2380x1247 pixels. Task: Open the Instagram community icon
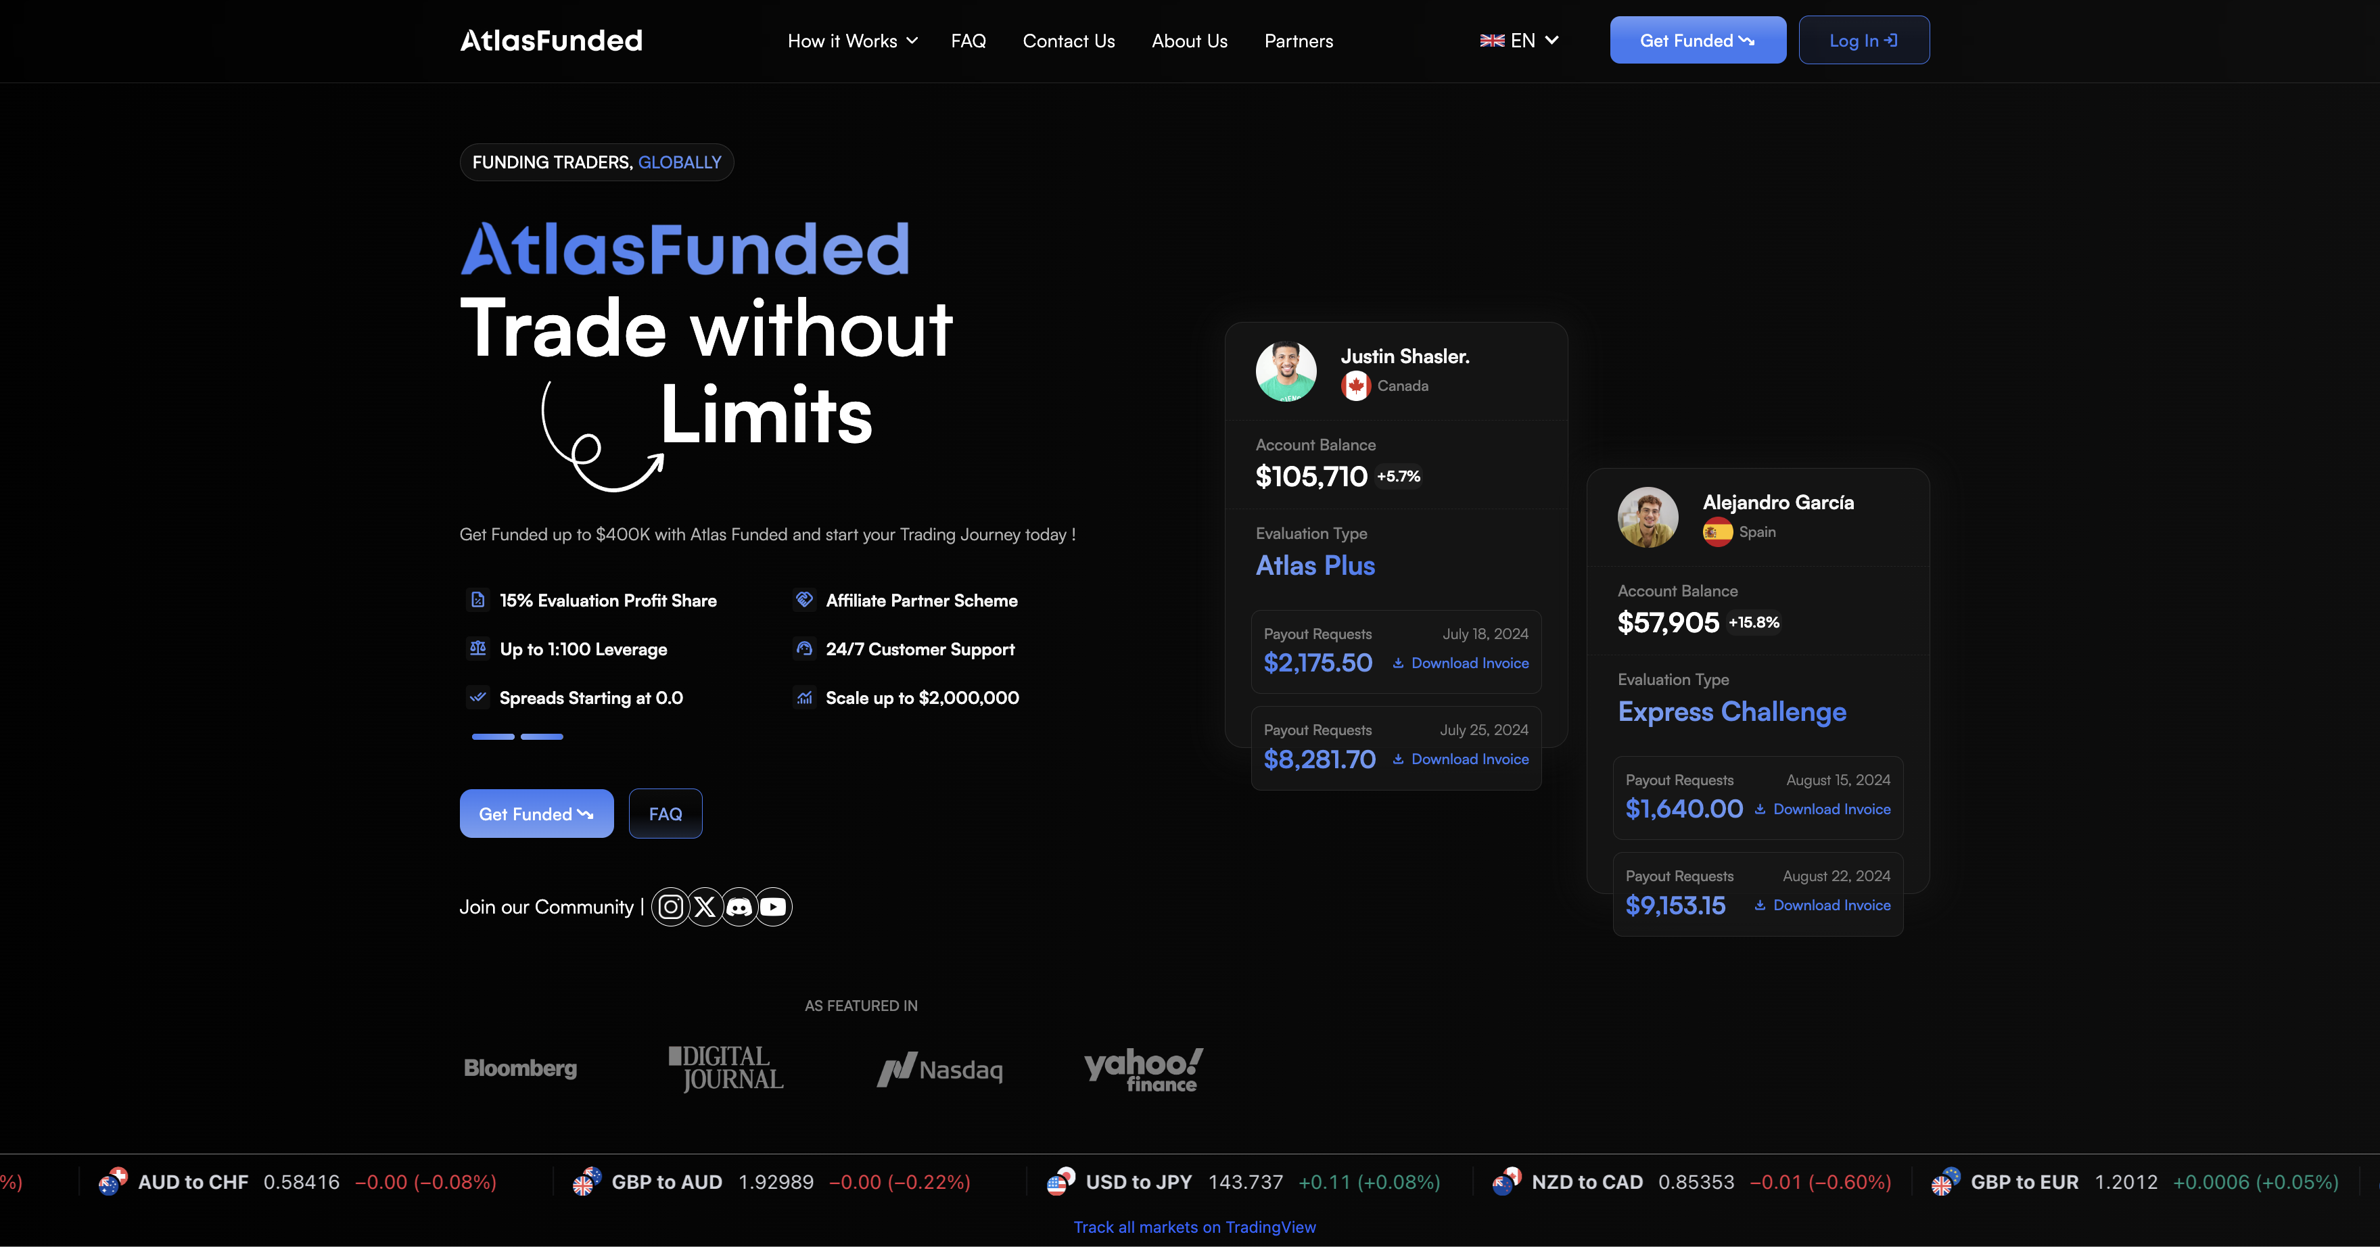point(671,907)
